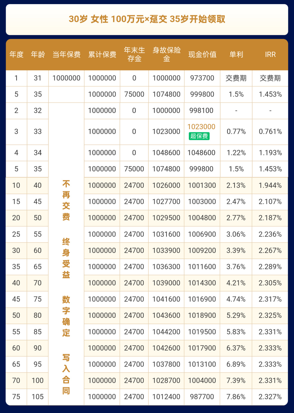Select cash value 1004000
Viewport: 294px width, 413px height.
click(202, 380)
